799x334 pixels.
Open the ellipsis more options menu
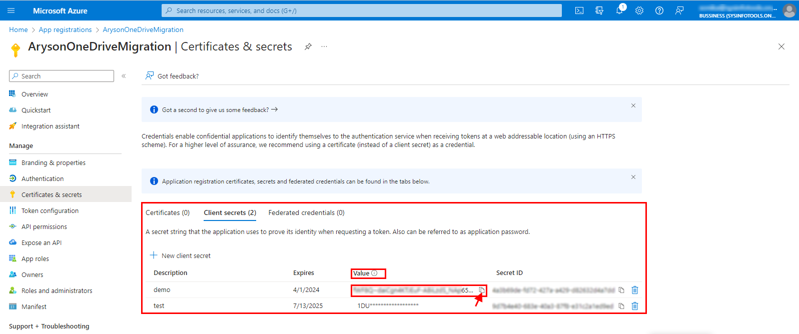[x=324, y=46]
